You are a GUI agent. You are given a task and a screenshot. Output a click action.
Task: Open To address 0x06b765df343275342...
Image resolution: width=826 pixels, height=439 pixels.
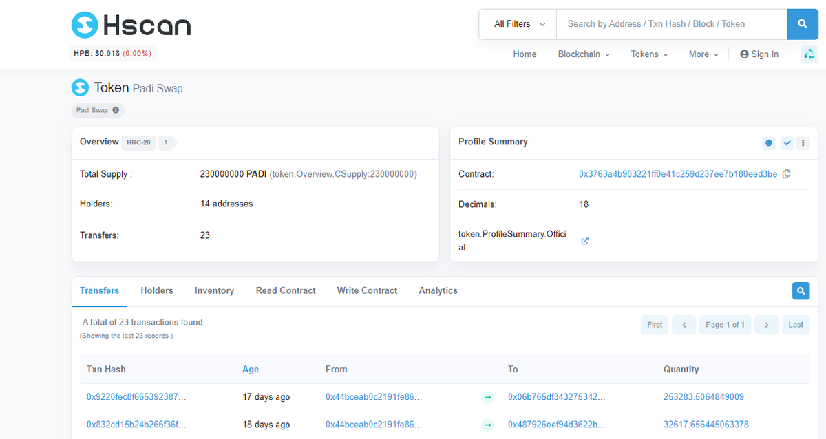(557, 397)
